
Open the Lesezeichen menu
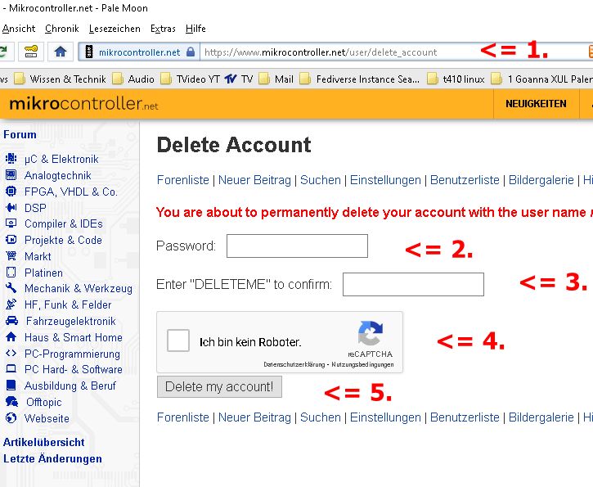(115, 29)
